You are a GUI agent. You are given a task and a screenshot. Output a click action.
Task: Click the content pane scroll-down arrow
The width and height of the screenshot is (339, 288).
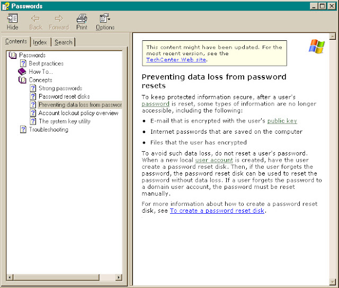pos(332,282)
